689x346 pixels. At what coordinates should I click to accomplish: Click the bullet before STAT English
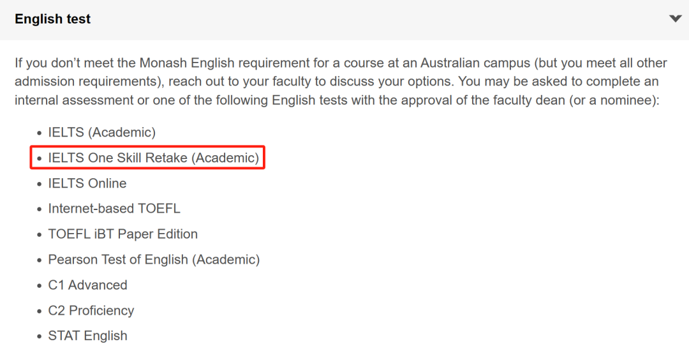click(40, 336)
